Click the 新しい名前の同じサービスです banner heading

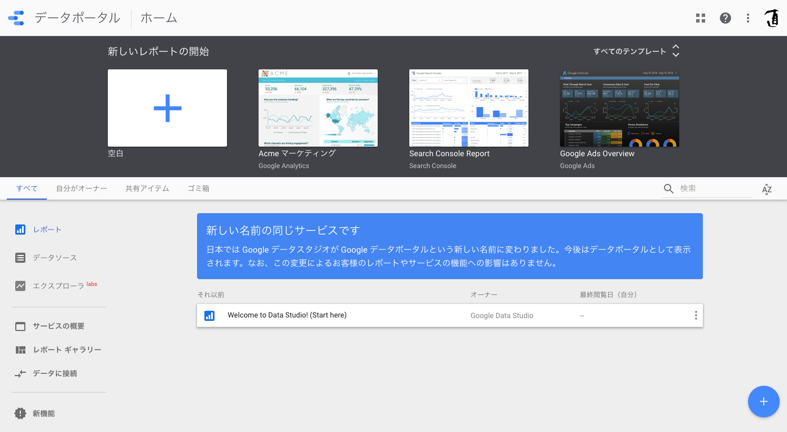283,231
